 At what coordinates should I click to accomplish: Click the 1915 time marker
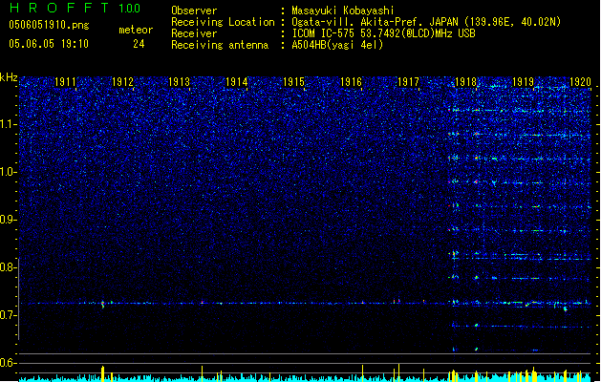[293, 82]
